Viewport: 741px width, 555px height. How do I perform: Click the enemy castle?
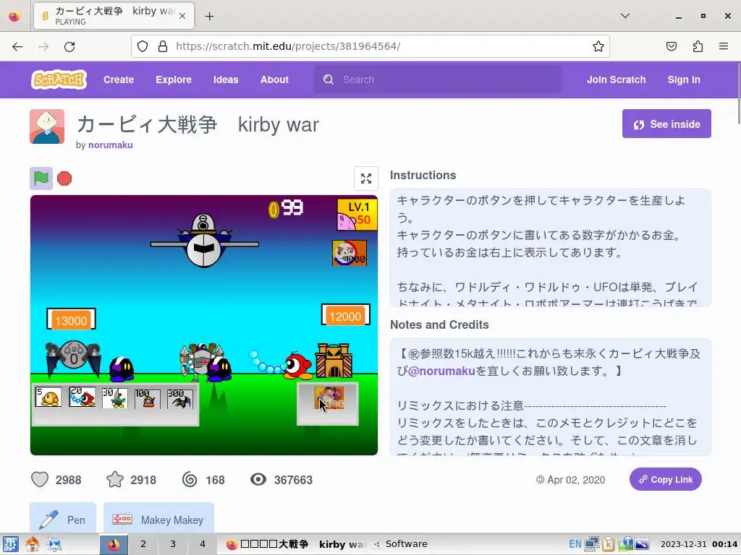tap(334, 361)
